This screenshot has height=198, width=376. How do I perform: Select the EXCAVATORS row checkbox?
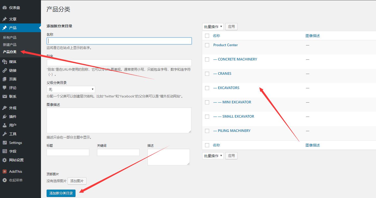point(207,88)
